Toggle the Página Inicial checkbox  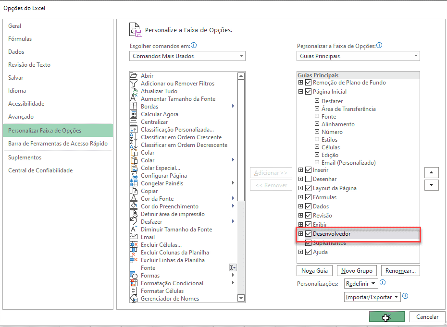point(308,92)
